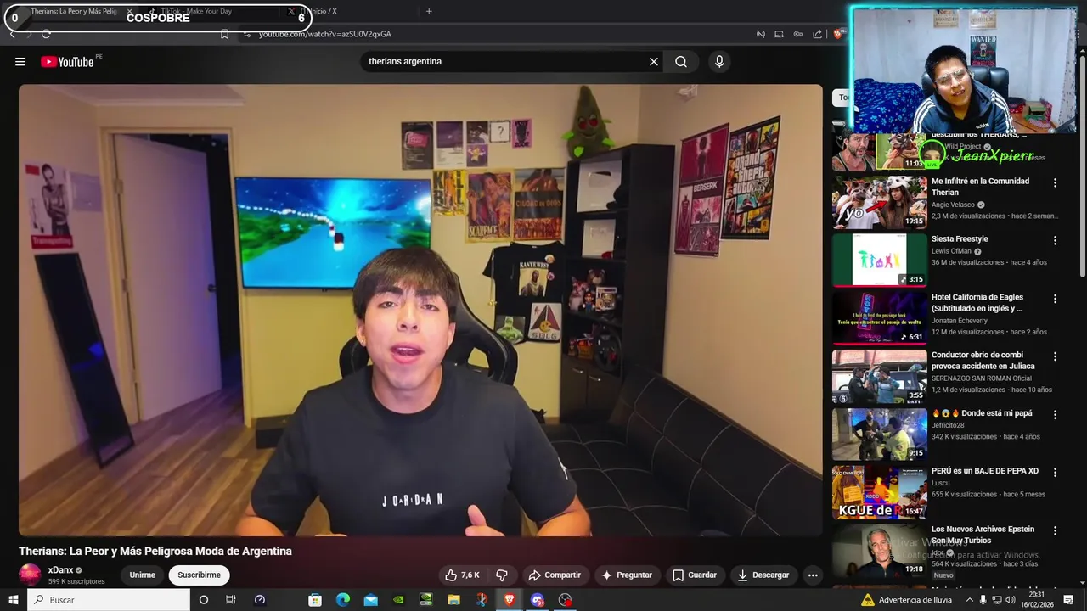
Task: Open options for 'Los Nuevos Archivos Epstein'
Action: (1055, 530)
